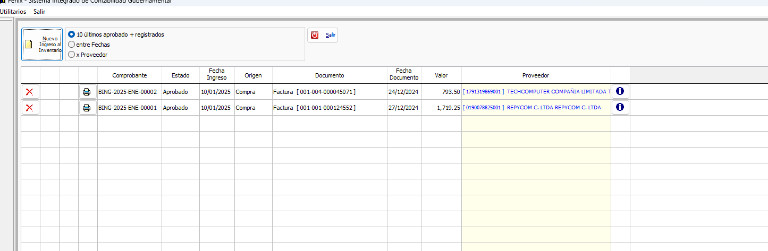Select the 'x Proveedor' filter option
This screenshot has height=251, width=768.
point(72,55)
